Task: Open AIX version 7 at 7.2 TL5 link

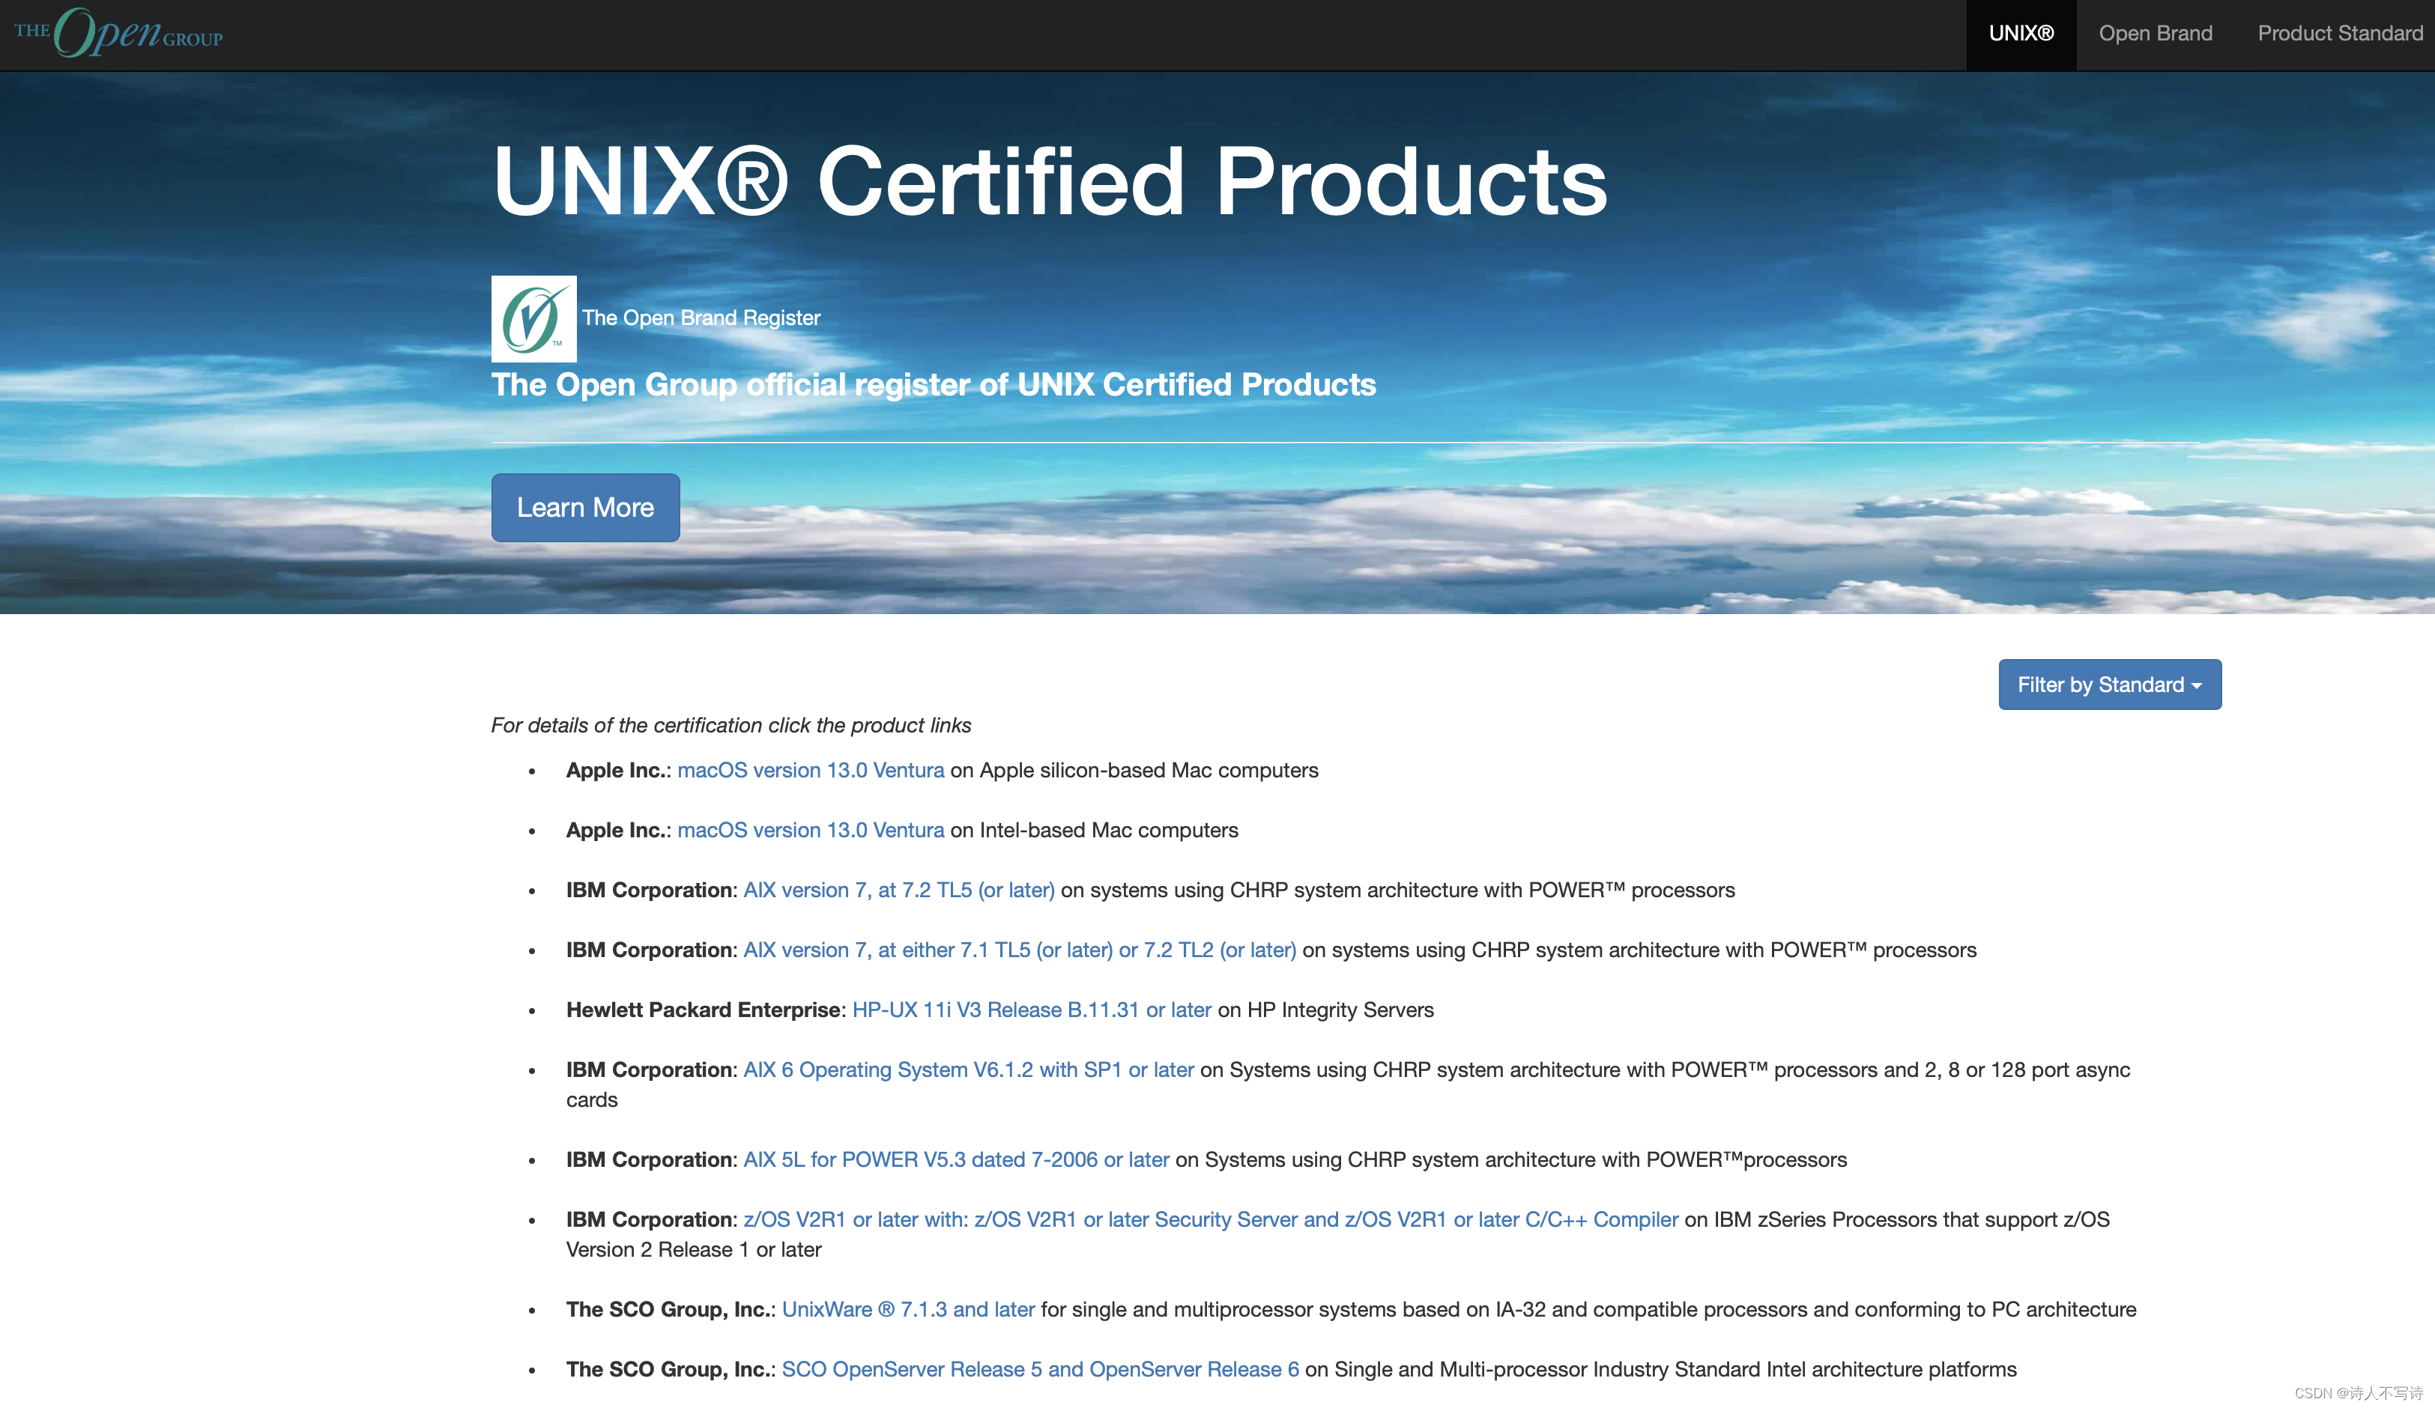Action: click(898, 890)
